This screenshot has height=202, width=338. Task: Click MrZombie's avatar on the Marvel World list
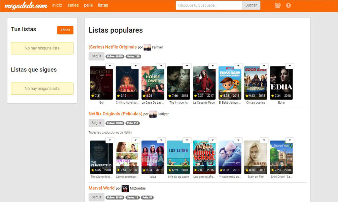pyautogui.click(x=125, y=188)
